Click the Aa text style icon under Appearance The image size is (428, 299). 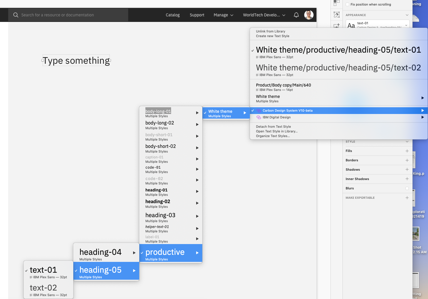[x=351, y=25]
